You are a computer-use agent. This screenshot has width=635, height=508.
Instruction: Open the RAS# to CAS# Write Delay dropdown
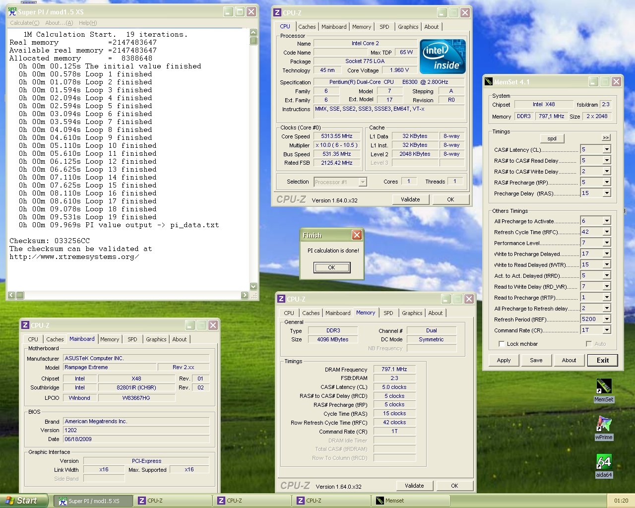click(606, 171)
